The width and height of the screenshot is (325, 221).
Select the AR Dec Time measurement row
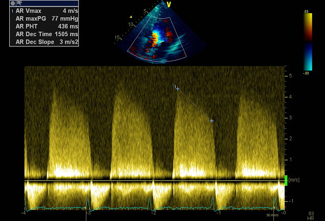point(43,33)
